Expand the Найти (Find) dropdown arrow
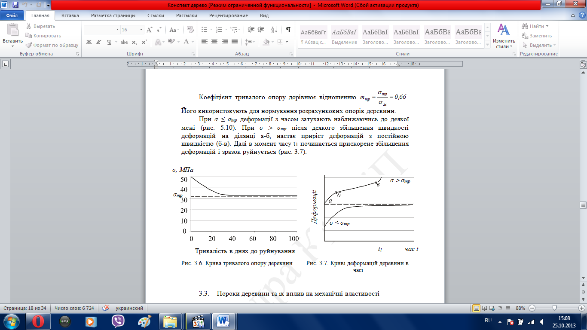Viewport: 587px width, 330px height. (548, 26)
